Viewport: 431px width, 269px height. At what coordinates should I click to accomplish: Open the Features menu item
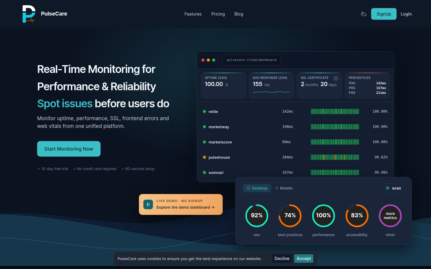tap(193, 14)
